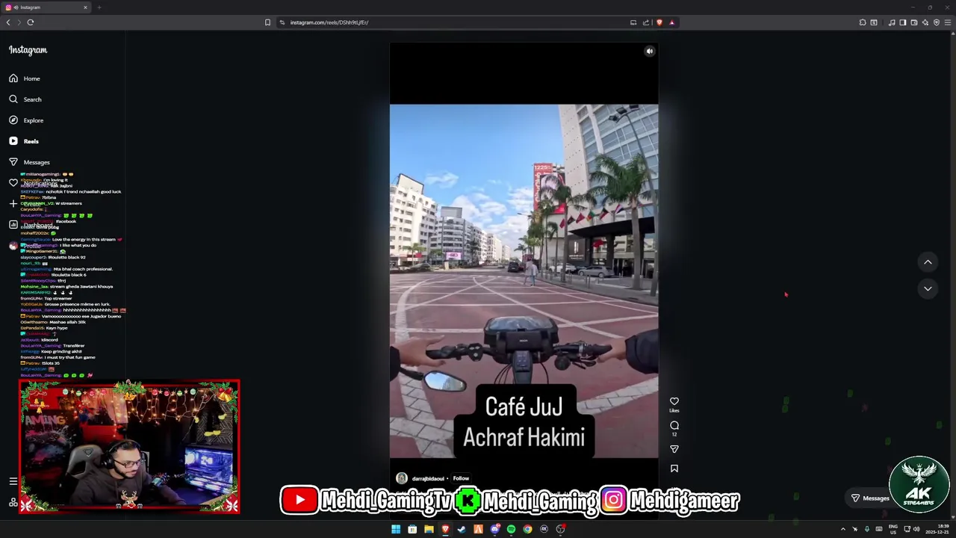Go to previous reel with up chevron
The height and width of the screenshot is (538, 956).
coord(928,262)
